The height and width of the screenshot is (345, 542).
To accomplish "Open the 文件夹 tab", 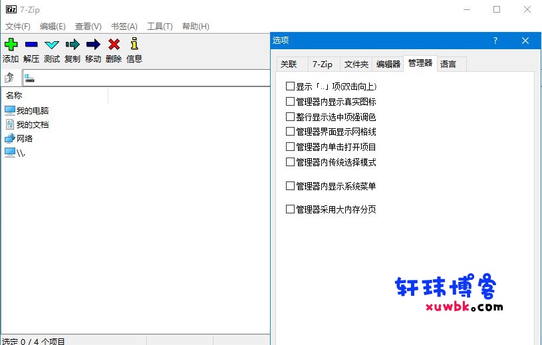I will (356, 64).
